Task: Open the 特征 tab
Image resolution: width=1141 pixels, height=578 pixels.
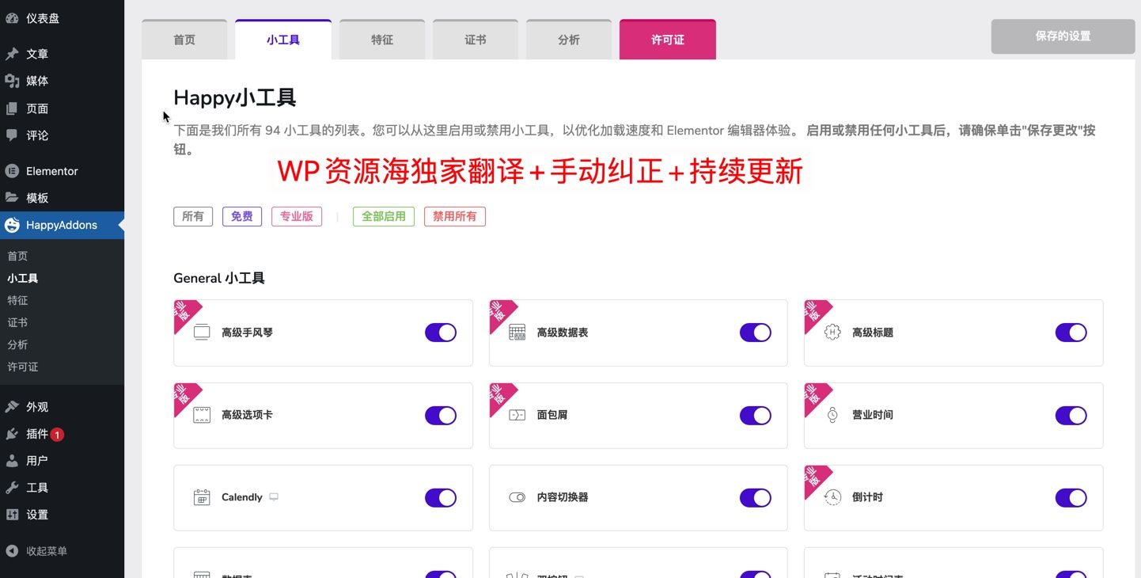Action: (x=382, y=40)
